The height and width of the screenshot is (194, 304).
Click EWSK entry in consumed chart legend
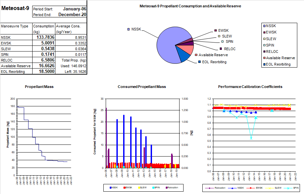(x=128, y=188)
